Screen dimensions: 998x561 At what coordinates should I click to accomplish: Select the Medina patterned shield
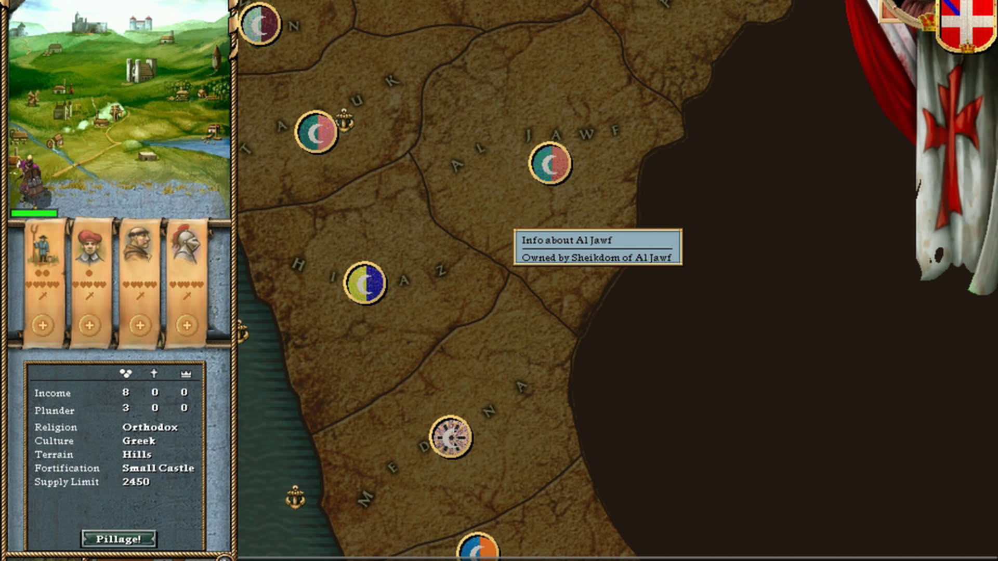pyautogui.click(x=451, y=437)
